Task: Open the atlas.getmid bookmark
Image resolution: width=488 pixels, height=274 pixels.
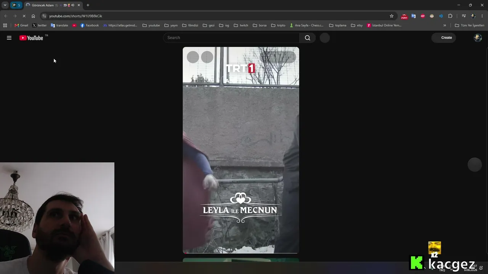Action: [120, 25]
